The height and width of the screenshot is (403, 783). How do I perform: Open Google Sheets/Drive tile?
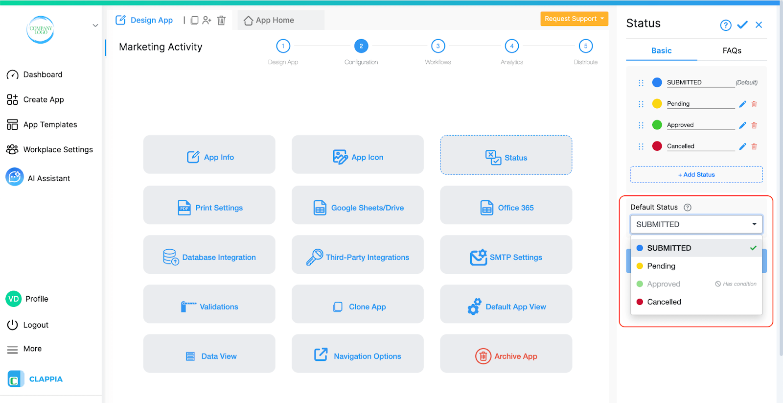click(x=358, y=205)
